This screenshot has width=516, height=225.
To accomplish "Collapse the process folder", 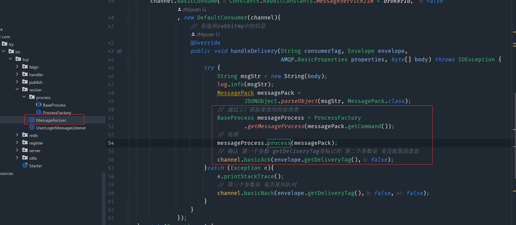I will pos(24,97).
